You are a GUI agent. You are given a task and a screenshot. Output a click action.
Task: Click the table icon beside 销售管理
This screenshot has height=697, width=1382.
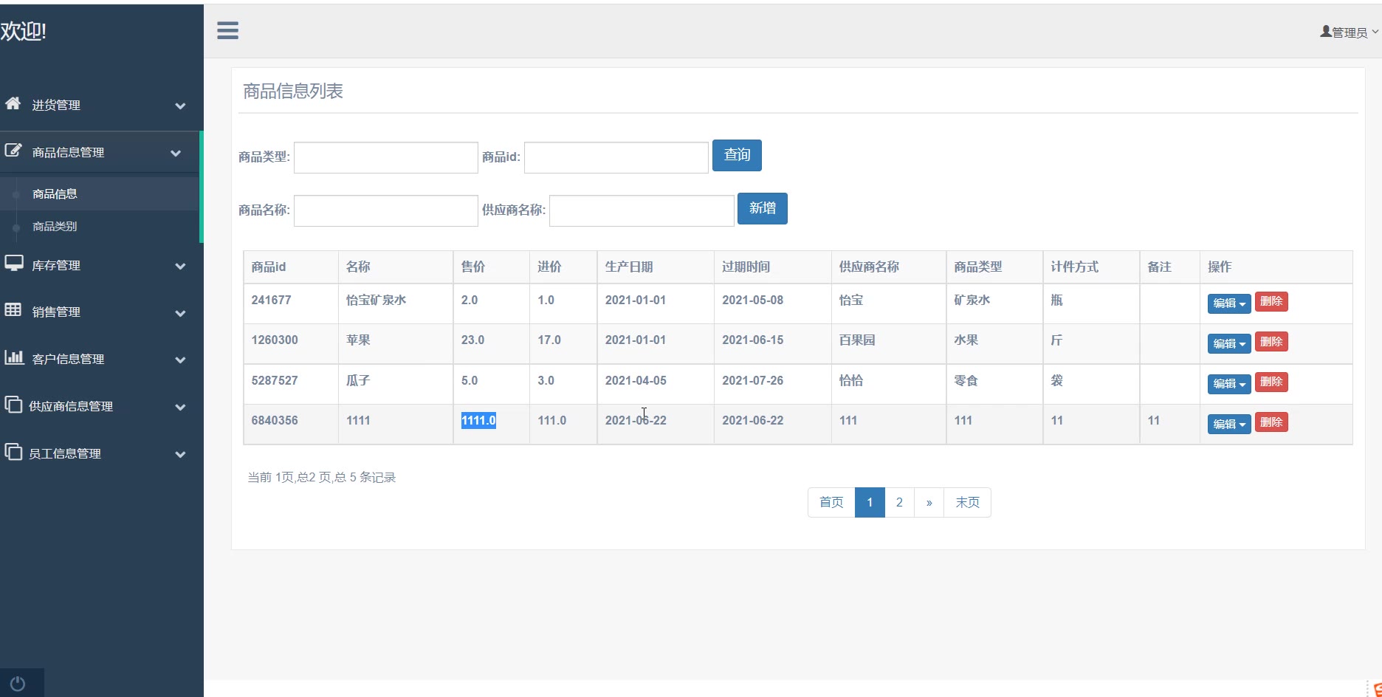pyautogui.click(x=13, y=310)
